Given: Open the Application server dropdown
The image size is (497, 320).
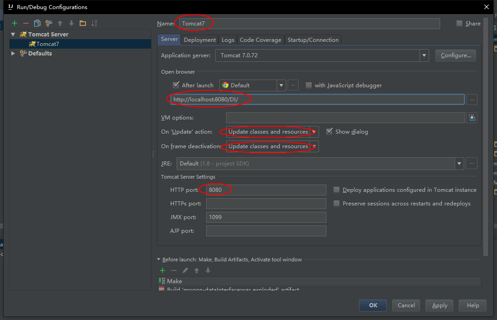Looking at the screenshot, I should (424, 55).
